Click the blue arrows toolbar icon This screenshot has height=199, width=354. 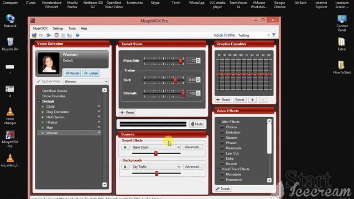coord(49,35)
